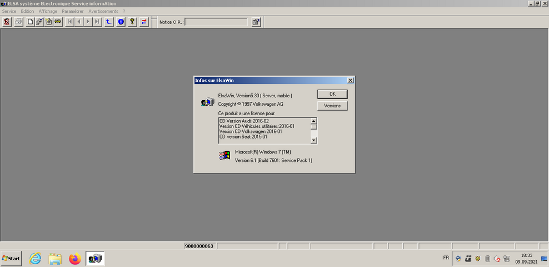The width and height of the screenshot is (549, 267).
Task: Click license list scroll-down arrow
Action: (314, 140)
